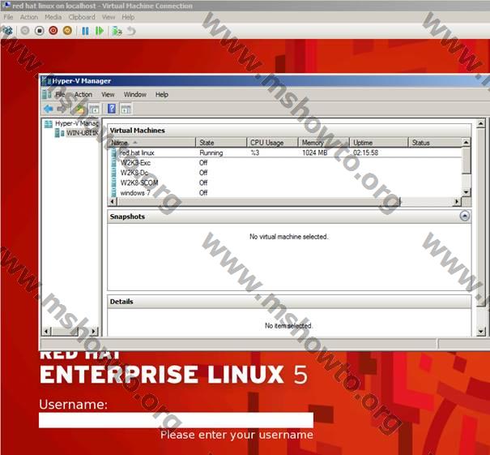490x455 pixels.
Task: Click the Hyper-V Manager title bar icon
Action: coord(46,81)
